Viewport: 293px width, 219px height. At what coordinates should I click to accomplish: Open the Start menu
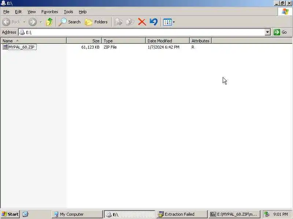(x=10, y=214)
